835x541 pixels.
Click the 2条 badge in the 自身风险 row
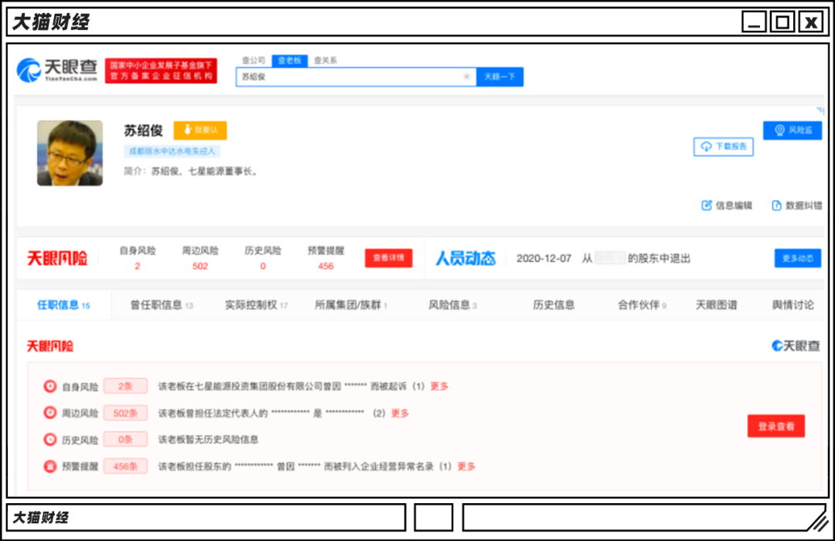(x=125, y=386)
